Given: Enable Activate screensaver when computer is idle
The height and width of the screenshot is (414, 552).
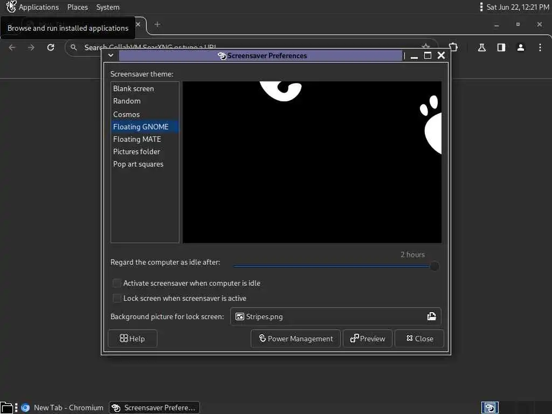Looking at the screenshot, I should [116, 283].
